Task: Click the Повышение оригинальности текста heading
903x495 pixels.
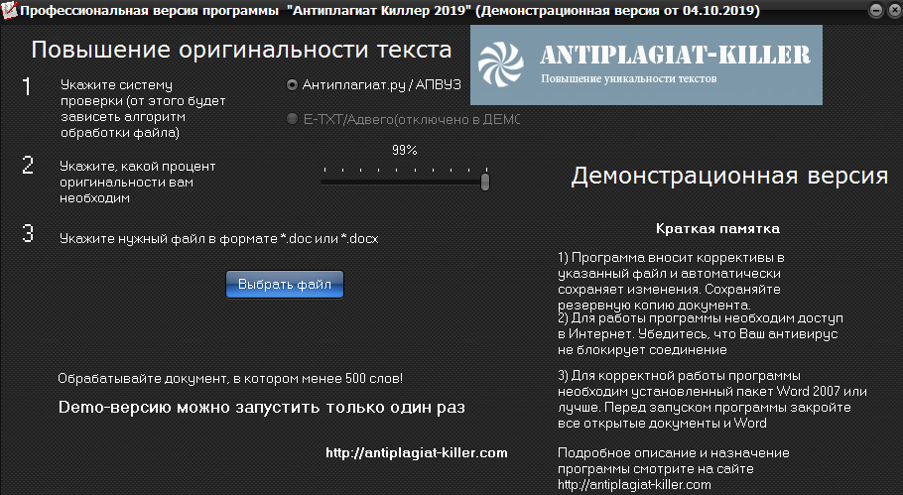Action: point(241,50)
